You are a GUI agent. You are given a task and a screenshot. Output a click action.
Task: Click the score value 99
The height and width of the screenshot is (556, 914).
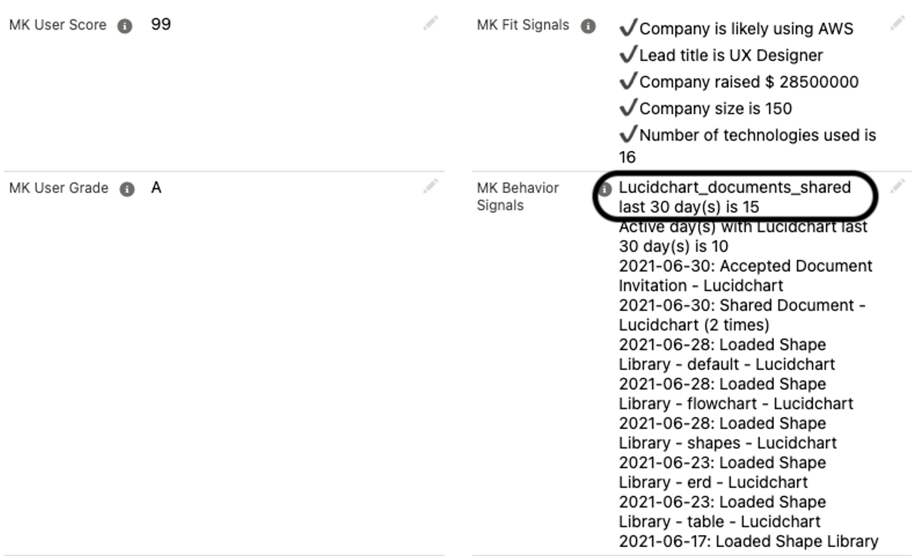pyautogui.click(x=161, y=24)
